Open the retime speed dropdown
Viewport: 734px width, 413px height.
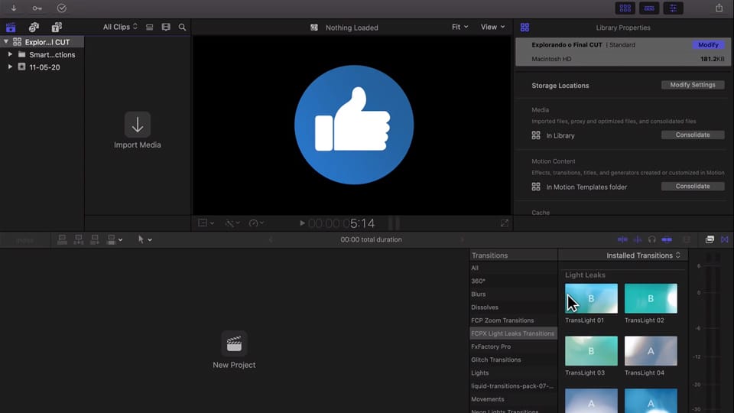256,223
